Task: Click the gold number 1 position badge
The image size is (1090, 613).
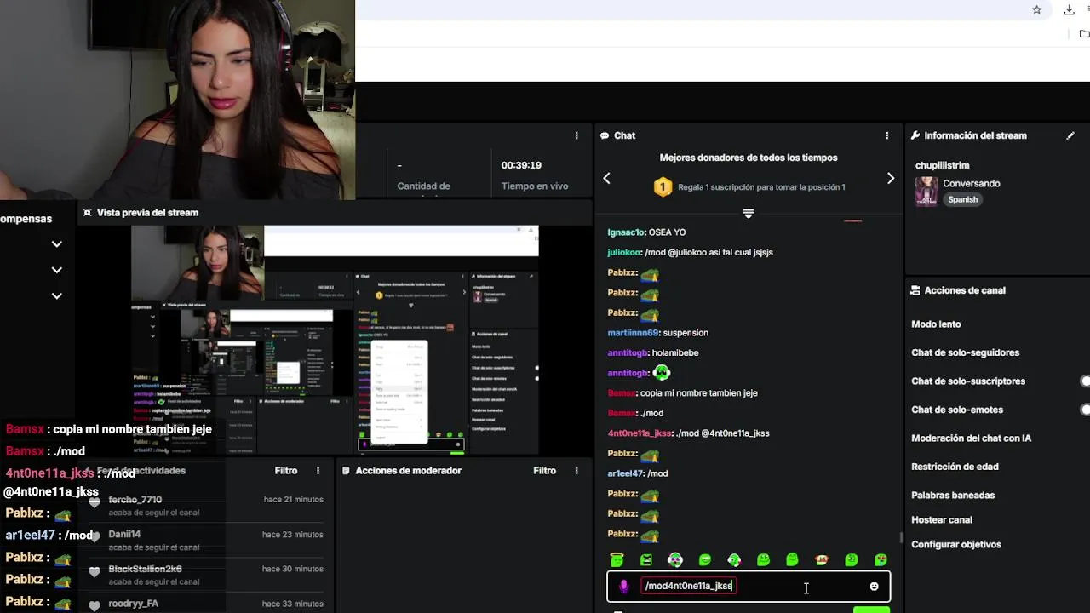Action: tap(663, 186)
